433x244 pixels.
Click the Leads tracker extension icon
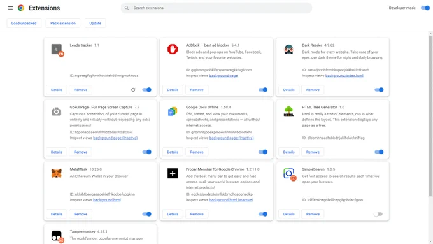tap(57, 50)
